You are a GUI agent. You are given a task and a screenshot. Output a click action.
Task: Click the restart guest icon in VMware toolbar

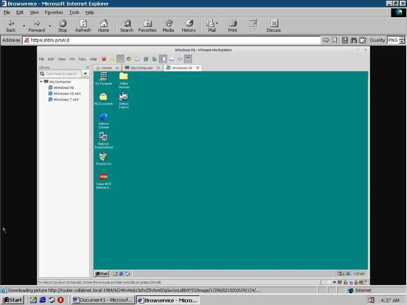point(129,59)
